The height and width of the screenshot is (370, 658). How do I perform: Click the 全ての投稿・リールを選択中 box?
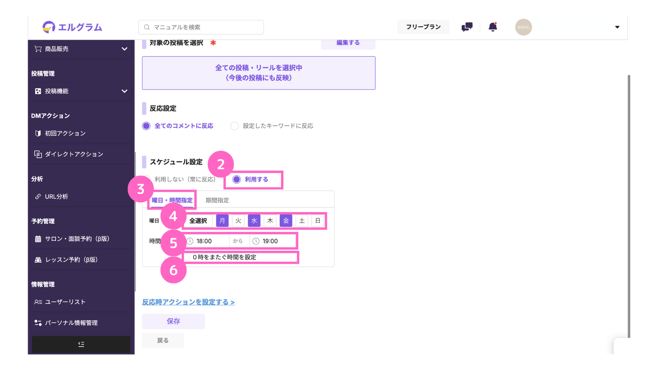tap(259, 73)
